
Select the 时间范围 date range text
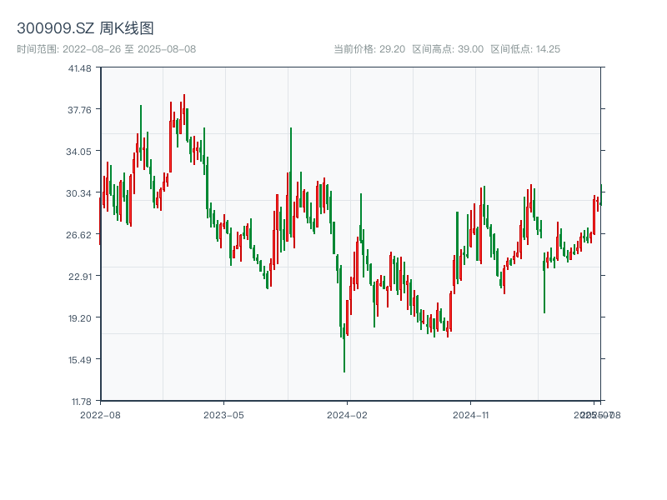click(106, 49)
